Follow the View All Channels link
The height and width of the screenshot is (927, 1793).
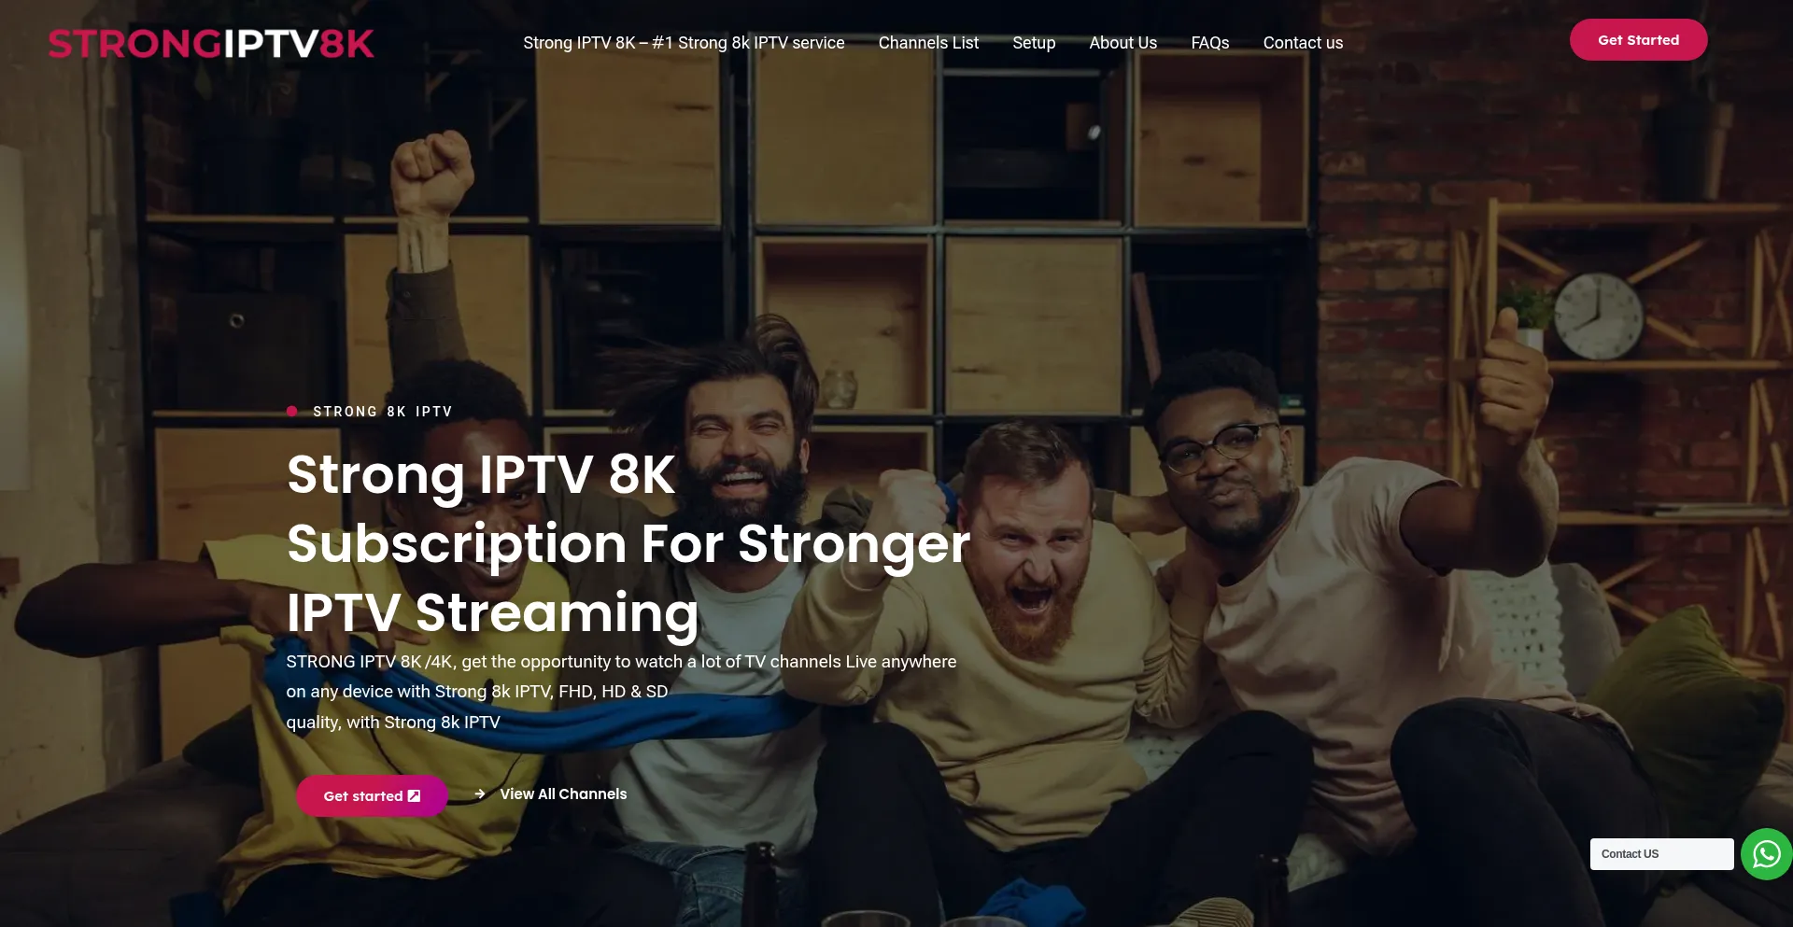(563, 794)
